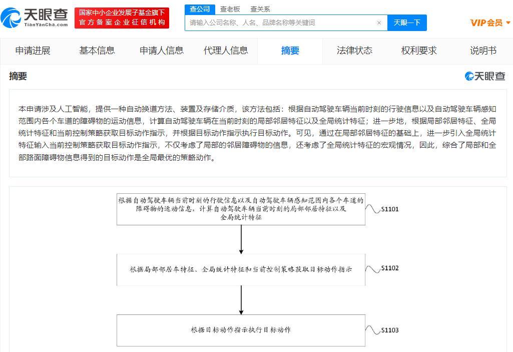This screenshot has height=352, width=513.
Task: Select the 查公司 search tab
Action: point(200,9)
